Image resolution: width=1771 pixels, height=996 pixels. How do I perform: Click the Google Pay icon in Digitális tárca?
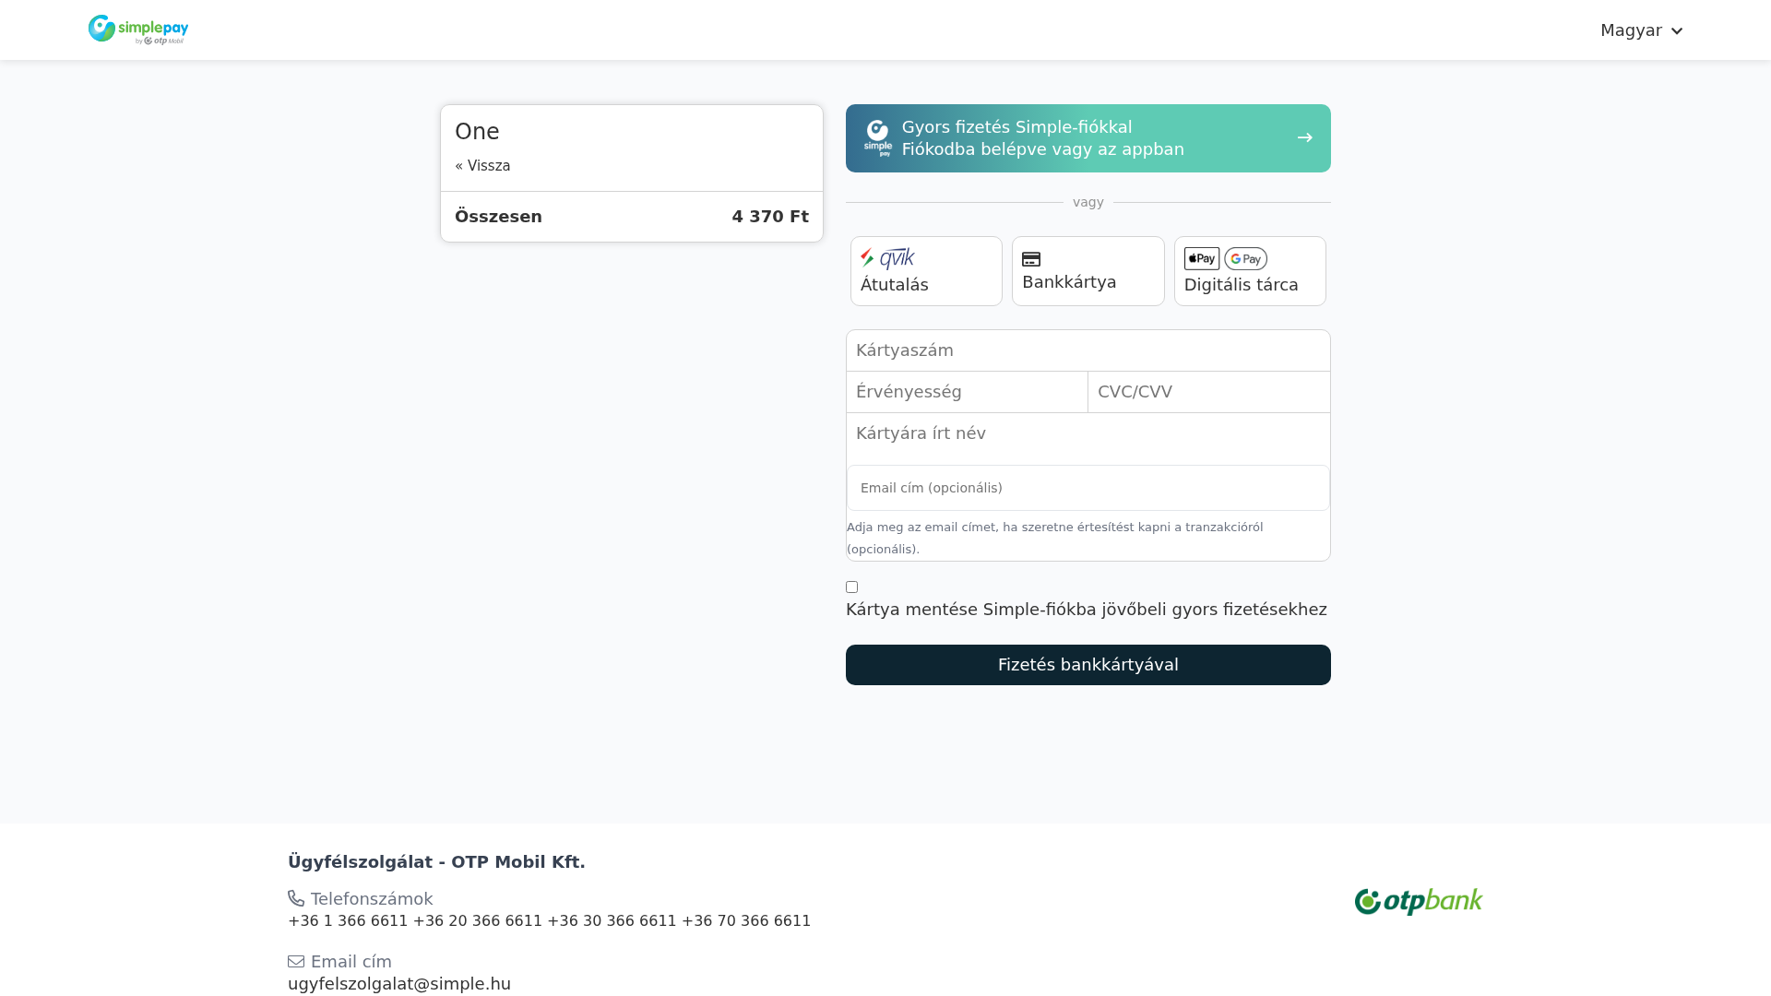point(1244,259)
